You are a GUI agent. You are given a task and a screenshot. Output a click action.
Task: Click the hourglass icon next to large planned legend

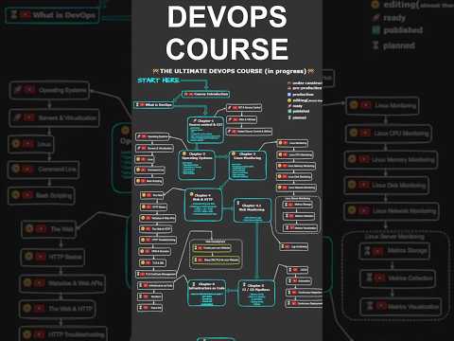point(375,45)
